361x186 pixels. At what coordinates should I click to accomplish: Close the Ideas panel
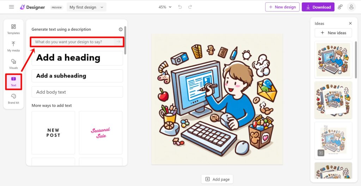pyautogui.click(x=350, y=24)
